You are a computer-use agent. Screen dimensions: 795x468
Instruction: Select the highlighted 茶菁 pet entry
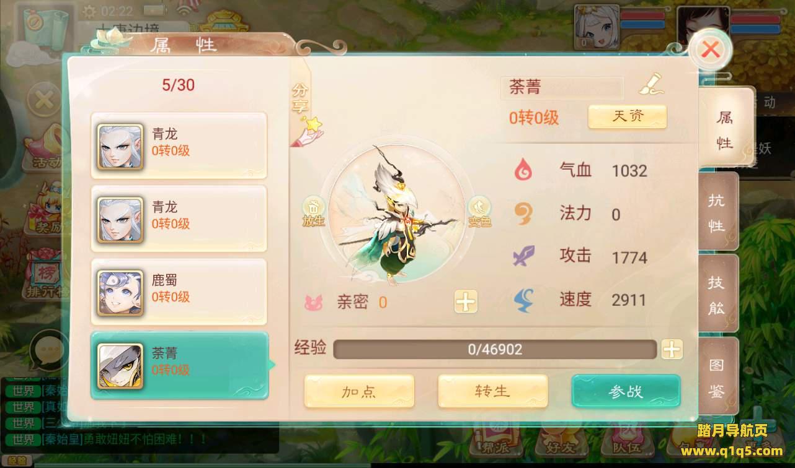[179, 365]
